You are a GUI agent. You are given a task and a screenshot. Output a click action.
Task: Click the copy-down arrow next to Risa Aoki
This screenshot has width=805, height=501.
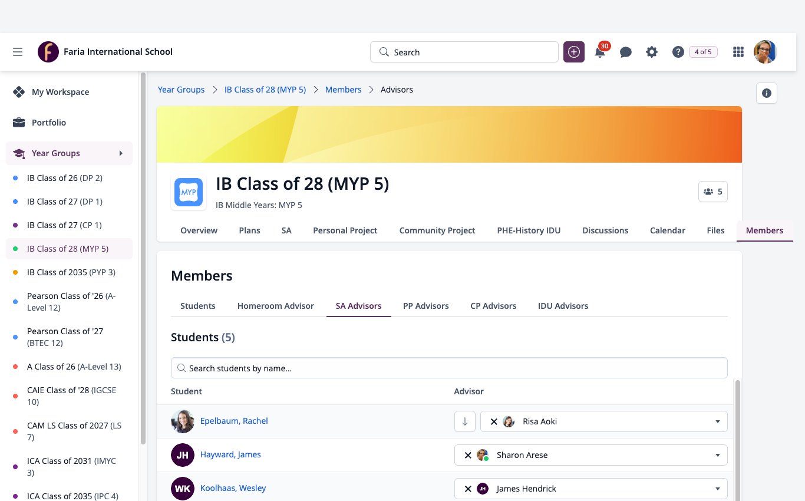(x=465, y=421)
